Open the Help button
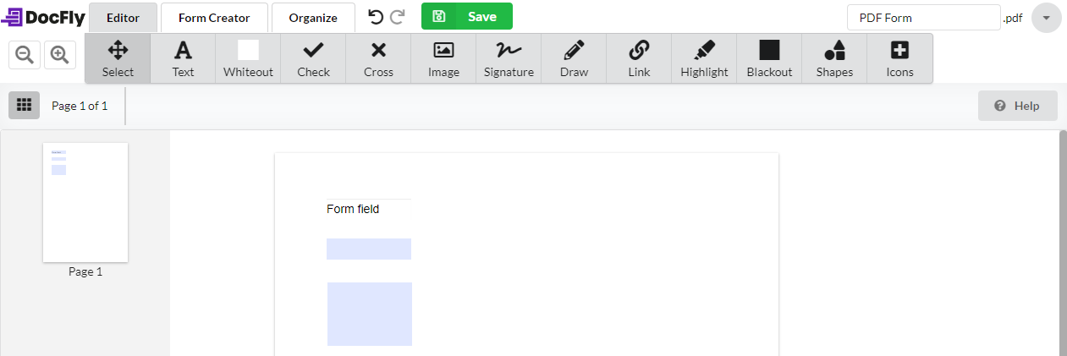This screenshot has width=1067, height=356. tap(1018, 106)
